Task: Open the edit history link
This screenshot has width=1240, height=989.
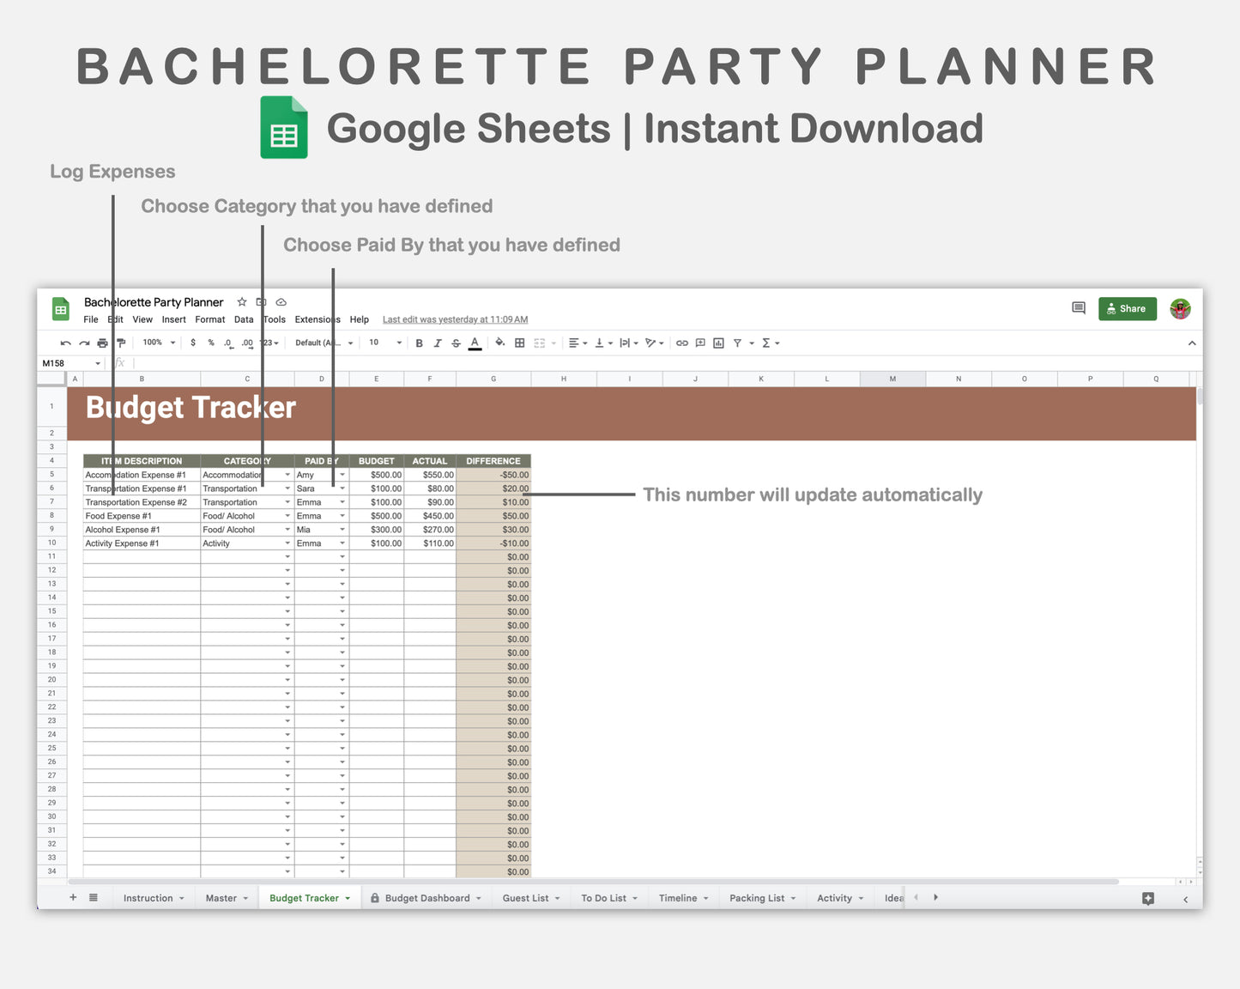Action: pyautogui.click(x=454, y=319)
